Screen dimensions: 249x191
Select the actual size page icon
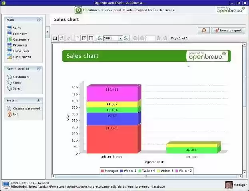coord(78,38)
